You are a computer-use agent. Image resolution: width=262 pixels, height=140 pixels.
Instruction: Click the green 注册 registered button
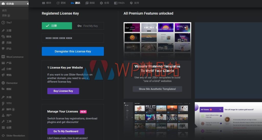[x=57, y=26]
